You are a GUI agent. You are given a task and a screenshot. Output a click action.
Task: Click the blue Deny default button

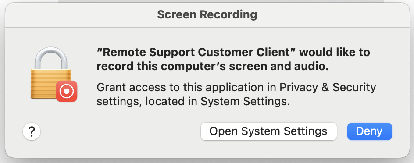pyautogui.click(x=369, y=131)
